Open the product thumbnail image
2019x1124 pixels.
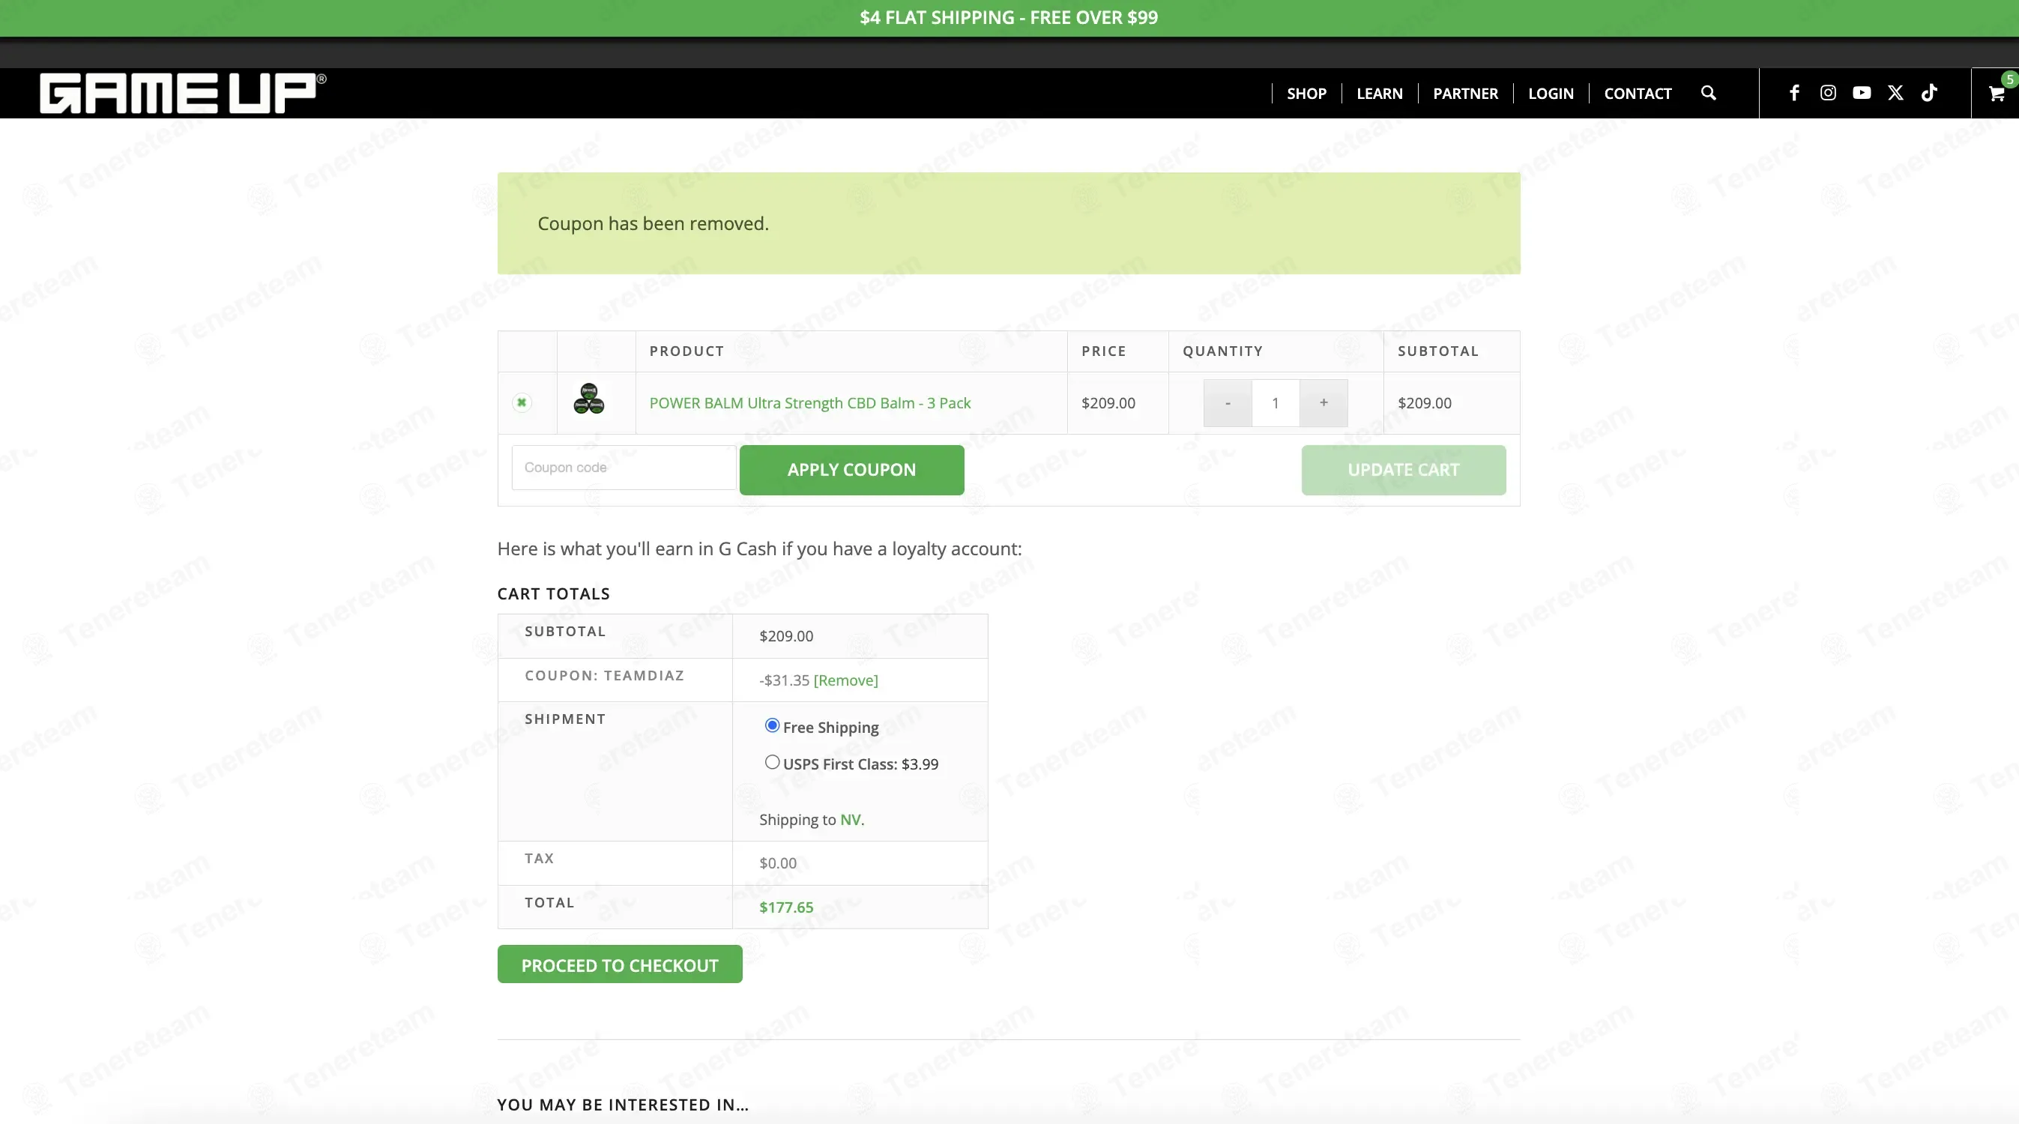click(x=588, y=398)
